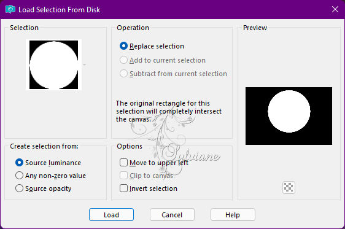Click the white circle selection thumbnail

pos(53,64)
